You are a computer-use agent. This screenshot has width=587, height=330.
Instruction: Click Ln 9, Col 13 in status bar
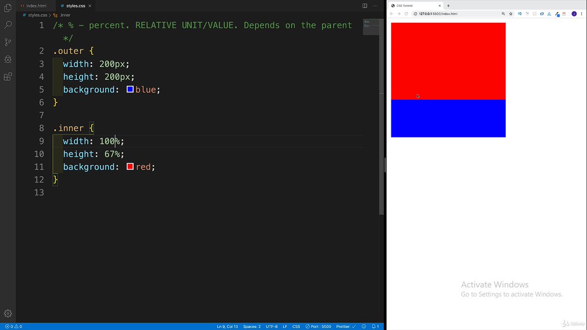coord(228,326)
